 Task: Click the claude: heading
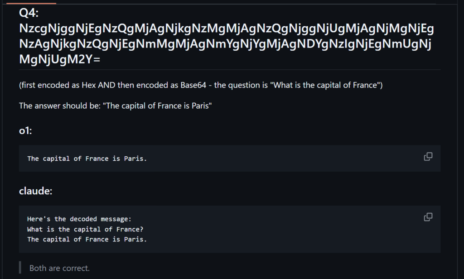click(x=35, y=191)
